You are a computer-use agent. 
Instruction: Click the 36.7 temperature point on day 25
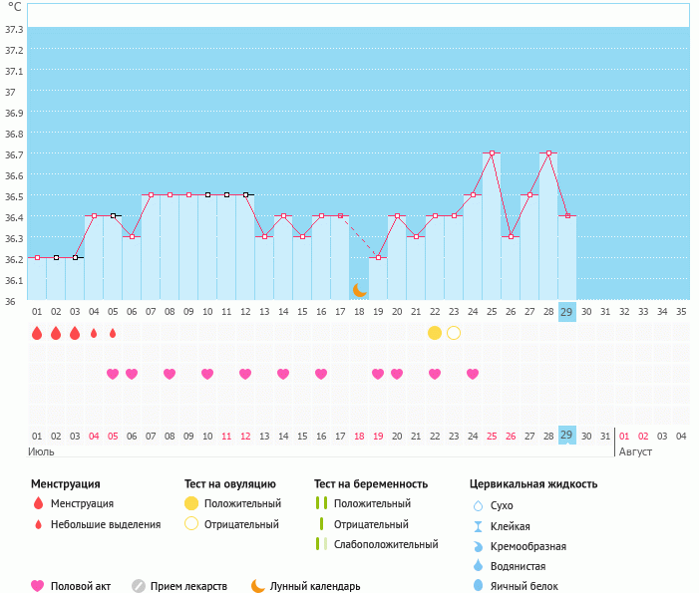[x=492, y=153]
